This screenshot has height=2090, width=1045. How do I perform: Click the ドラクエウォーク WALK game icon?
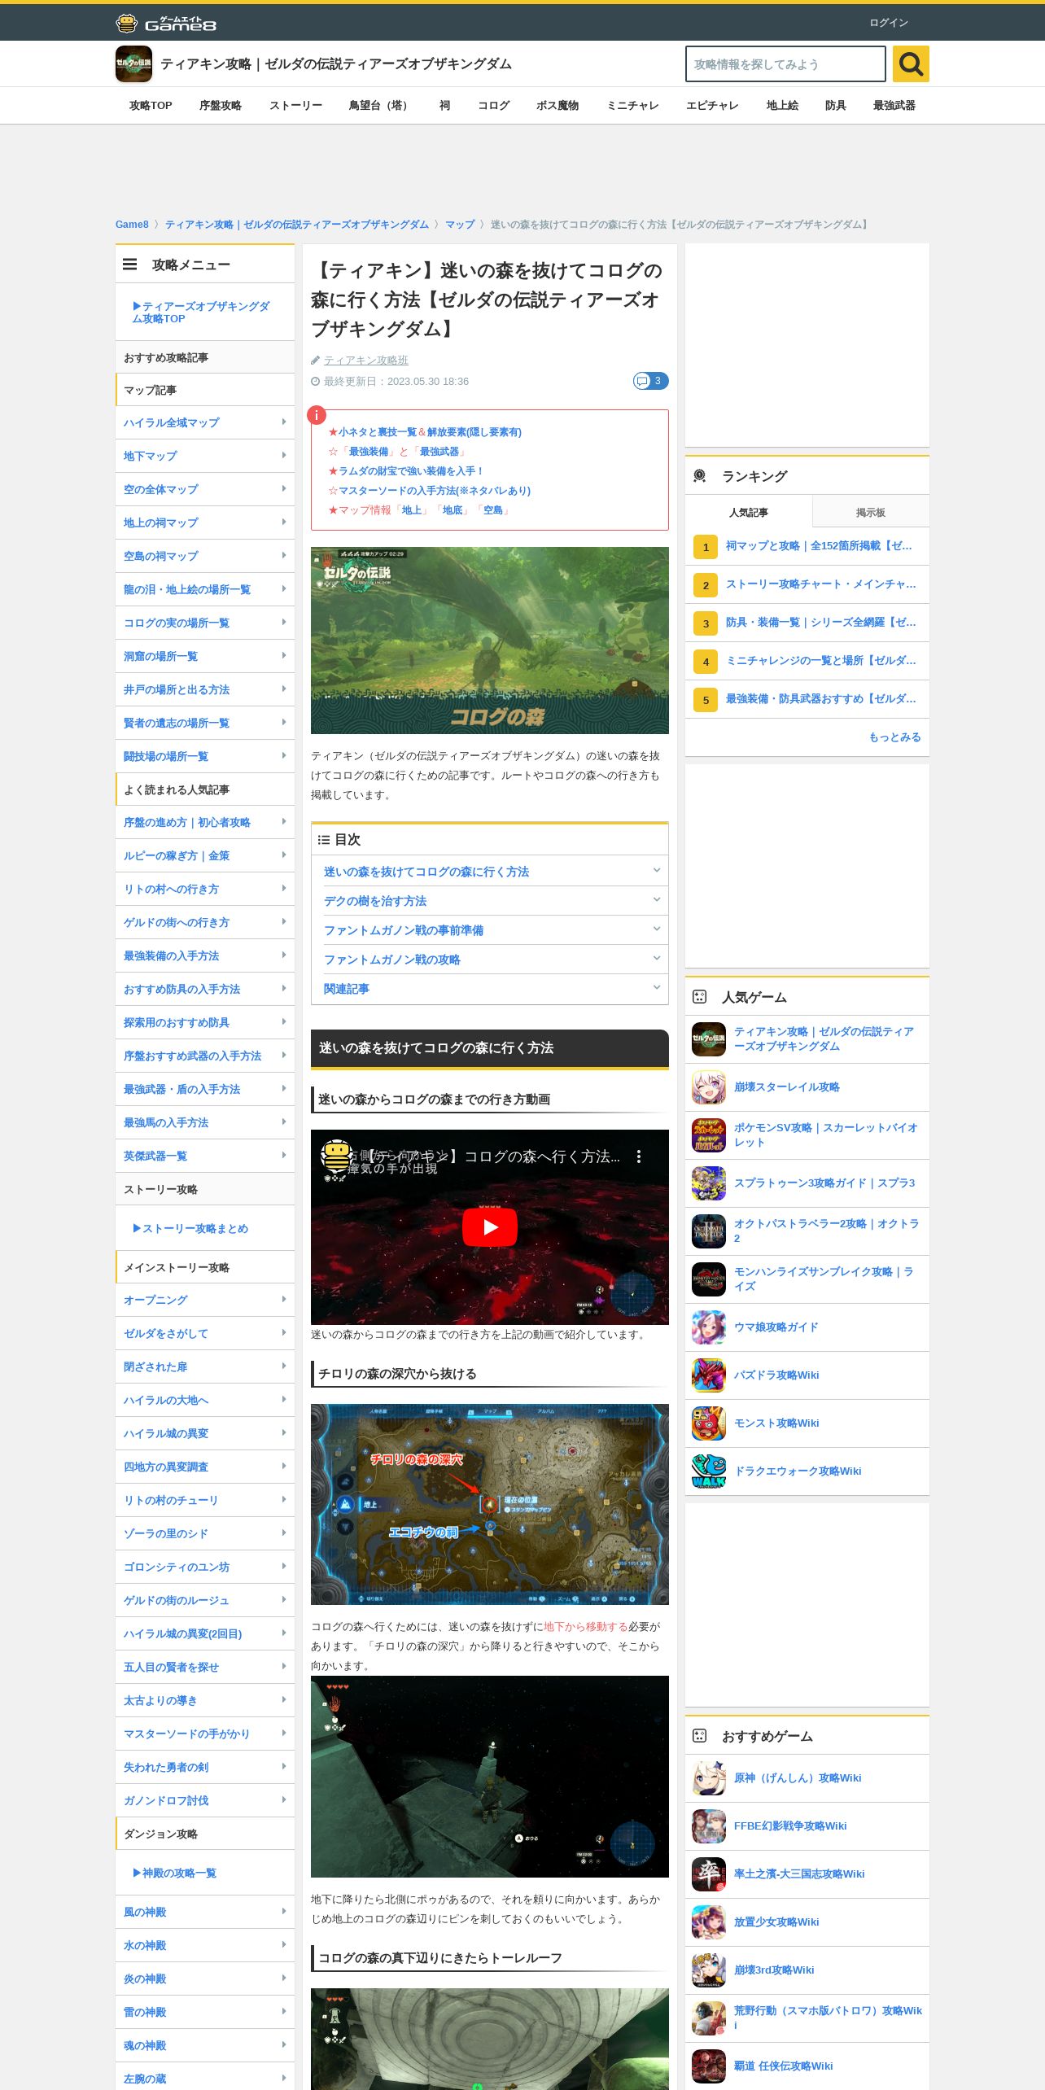pos(709,1471)
